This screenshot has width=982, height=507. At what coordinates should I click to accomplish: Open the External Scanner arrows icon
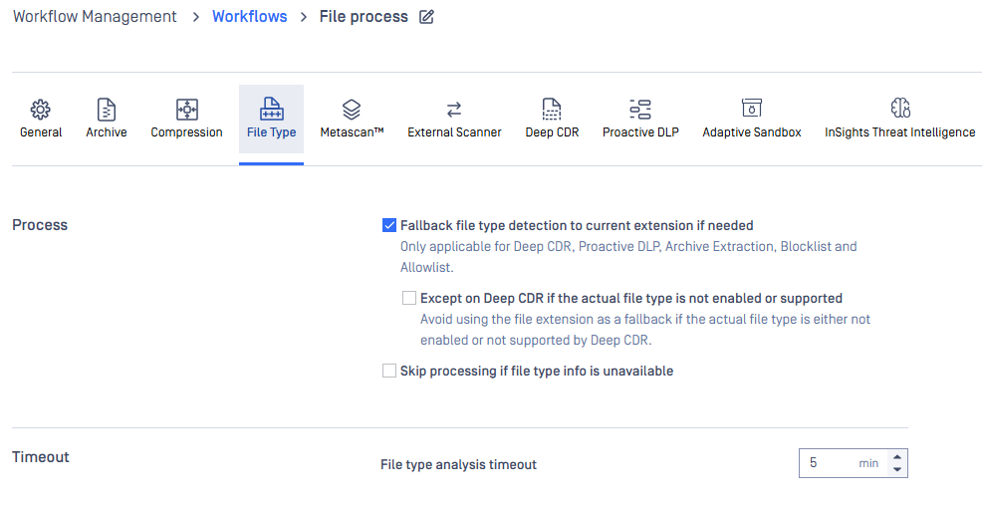[454, 110]
